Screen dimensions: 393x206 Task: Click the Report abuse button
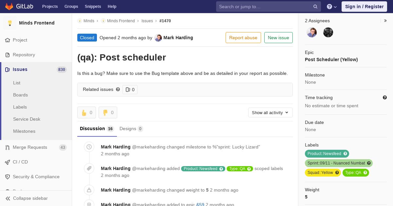pyautogui.click(x=243, y=38)
